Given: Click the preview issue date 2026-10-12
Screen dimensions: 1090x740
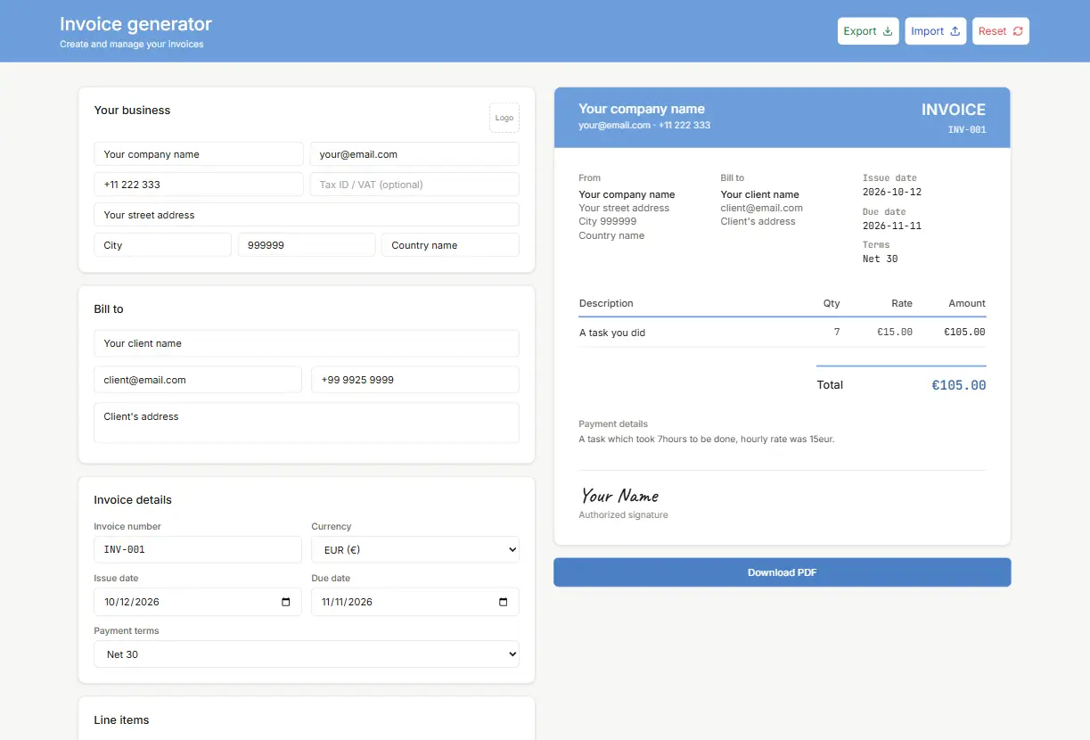Looking at the screenshot, I should point(892,193).
